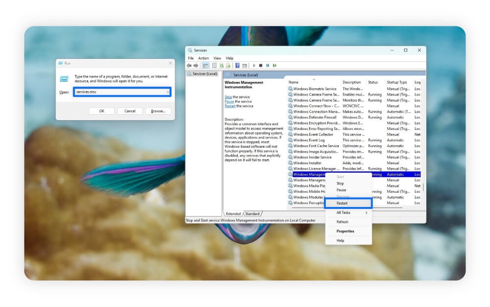Choose Stop in the context menu

tap(348, 183)
